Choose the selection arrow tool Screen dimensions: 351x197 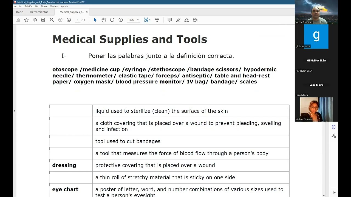tap(95, 20)
